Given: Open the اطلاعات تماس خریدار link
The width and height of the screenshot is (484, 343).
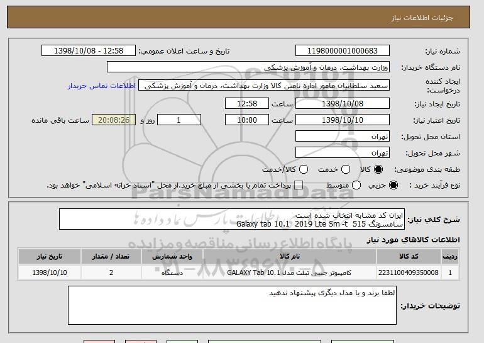Looking at the screenshot, I should coord(102,86).
